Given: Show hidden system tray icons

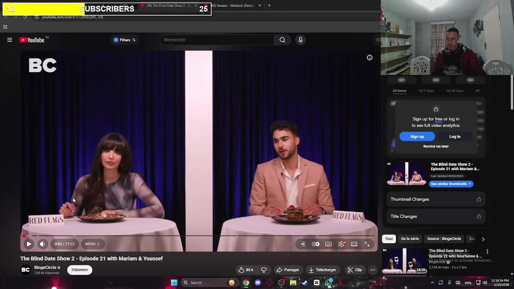Looking at the screenshot, I should (432, 283).
